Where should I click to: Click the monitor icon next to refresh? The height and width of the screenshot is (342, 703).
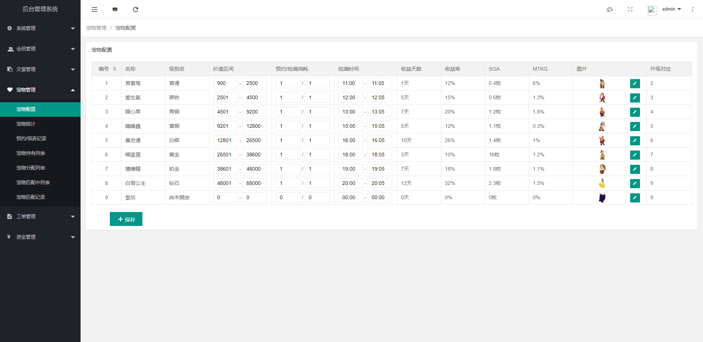click(115, 10)
